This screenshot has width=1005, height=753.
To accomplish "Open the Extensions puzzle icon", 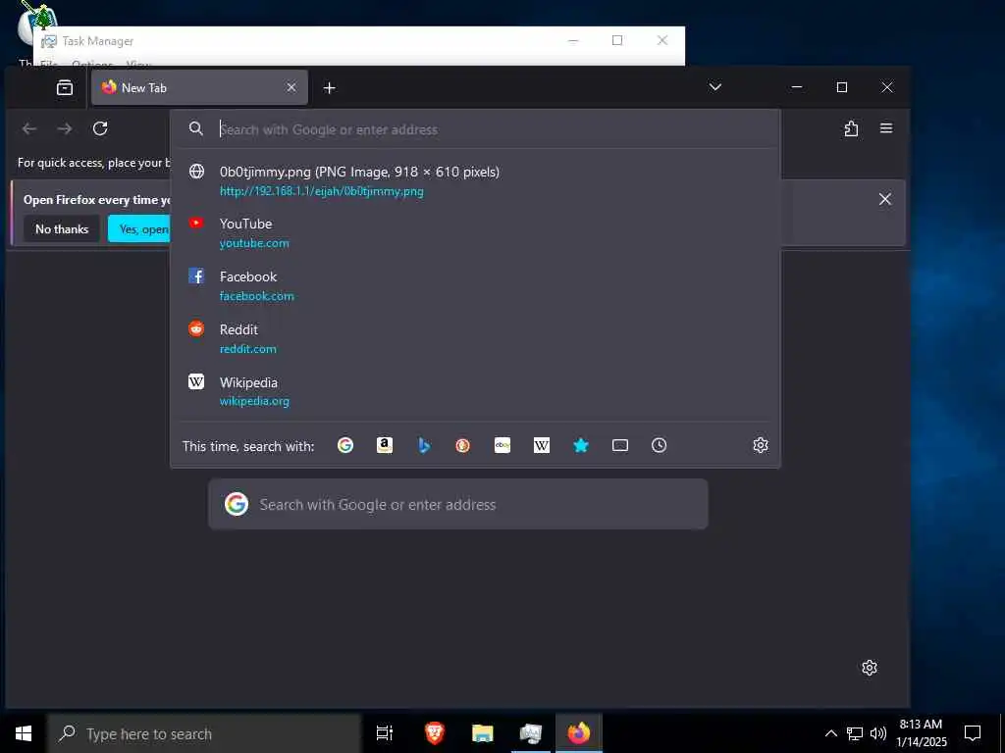I will [851, 128].
